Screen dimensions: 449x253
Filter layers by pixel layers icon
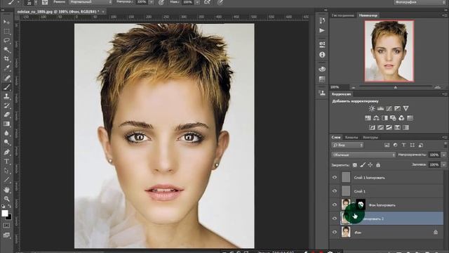387,145
